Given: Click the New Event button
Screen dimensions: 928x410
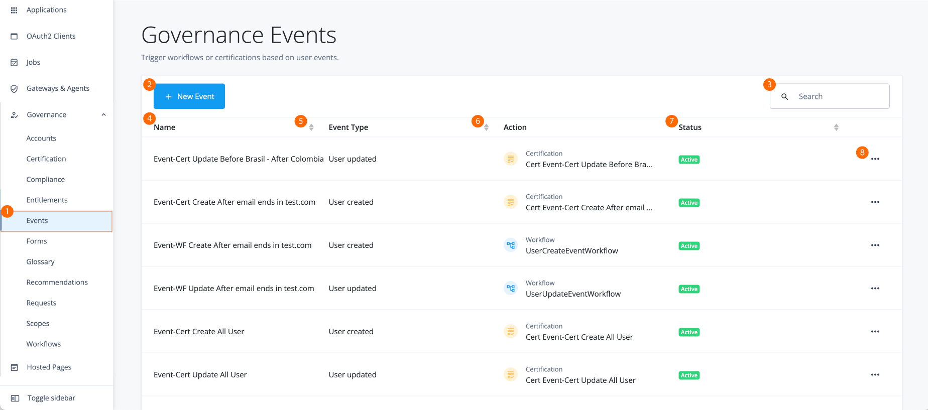Looking at the screenshot, I should pos(189,96).
